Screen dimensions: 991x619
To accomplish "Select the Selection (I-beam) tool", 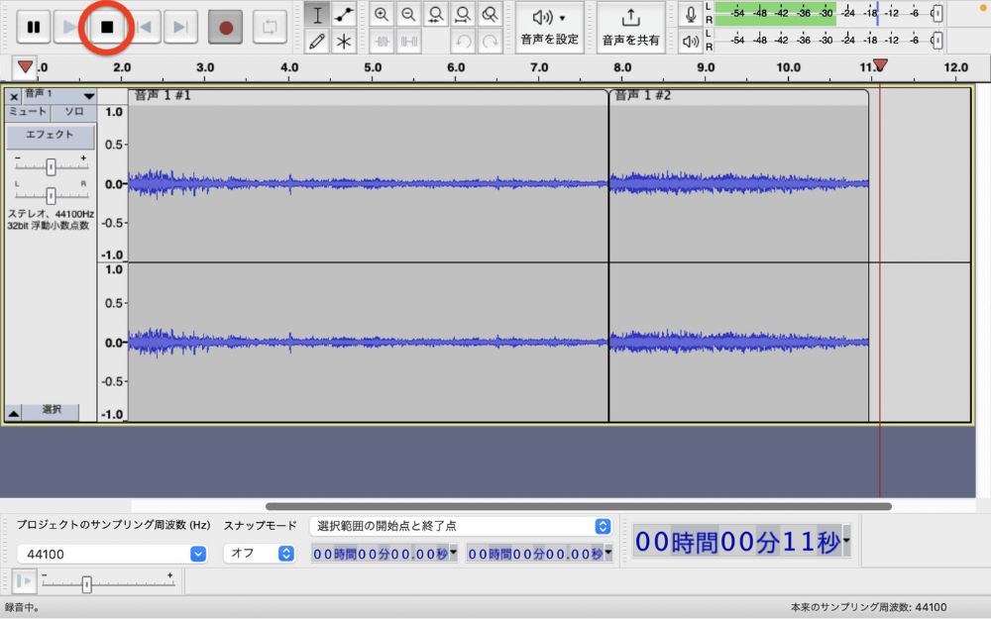I will [317, 15].
